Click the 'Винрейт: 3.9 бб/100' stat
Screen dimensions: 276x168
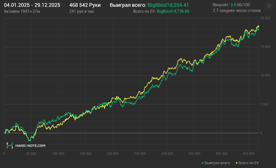click(231, 5)
